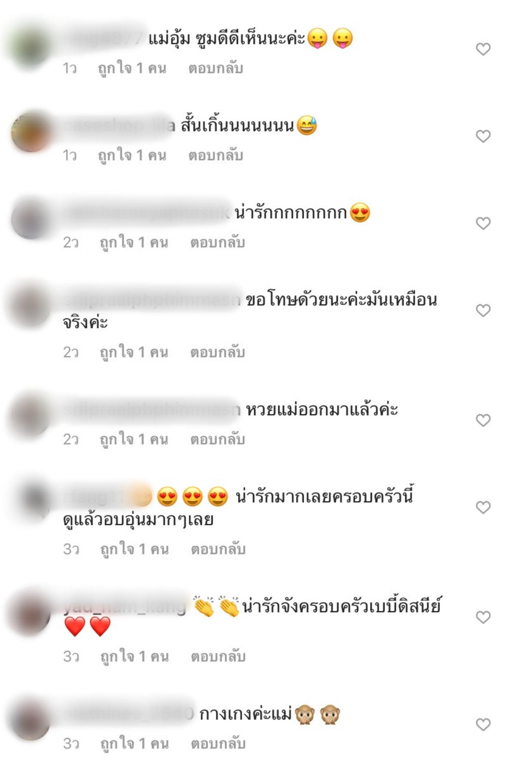This screenshot has width=513, height=772.
Task: Open username beside 'น่ารักจังครอบครัวเบบี้ดิสนีย์' comment
Action: click(125, 606)
